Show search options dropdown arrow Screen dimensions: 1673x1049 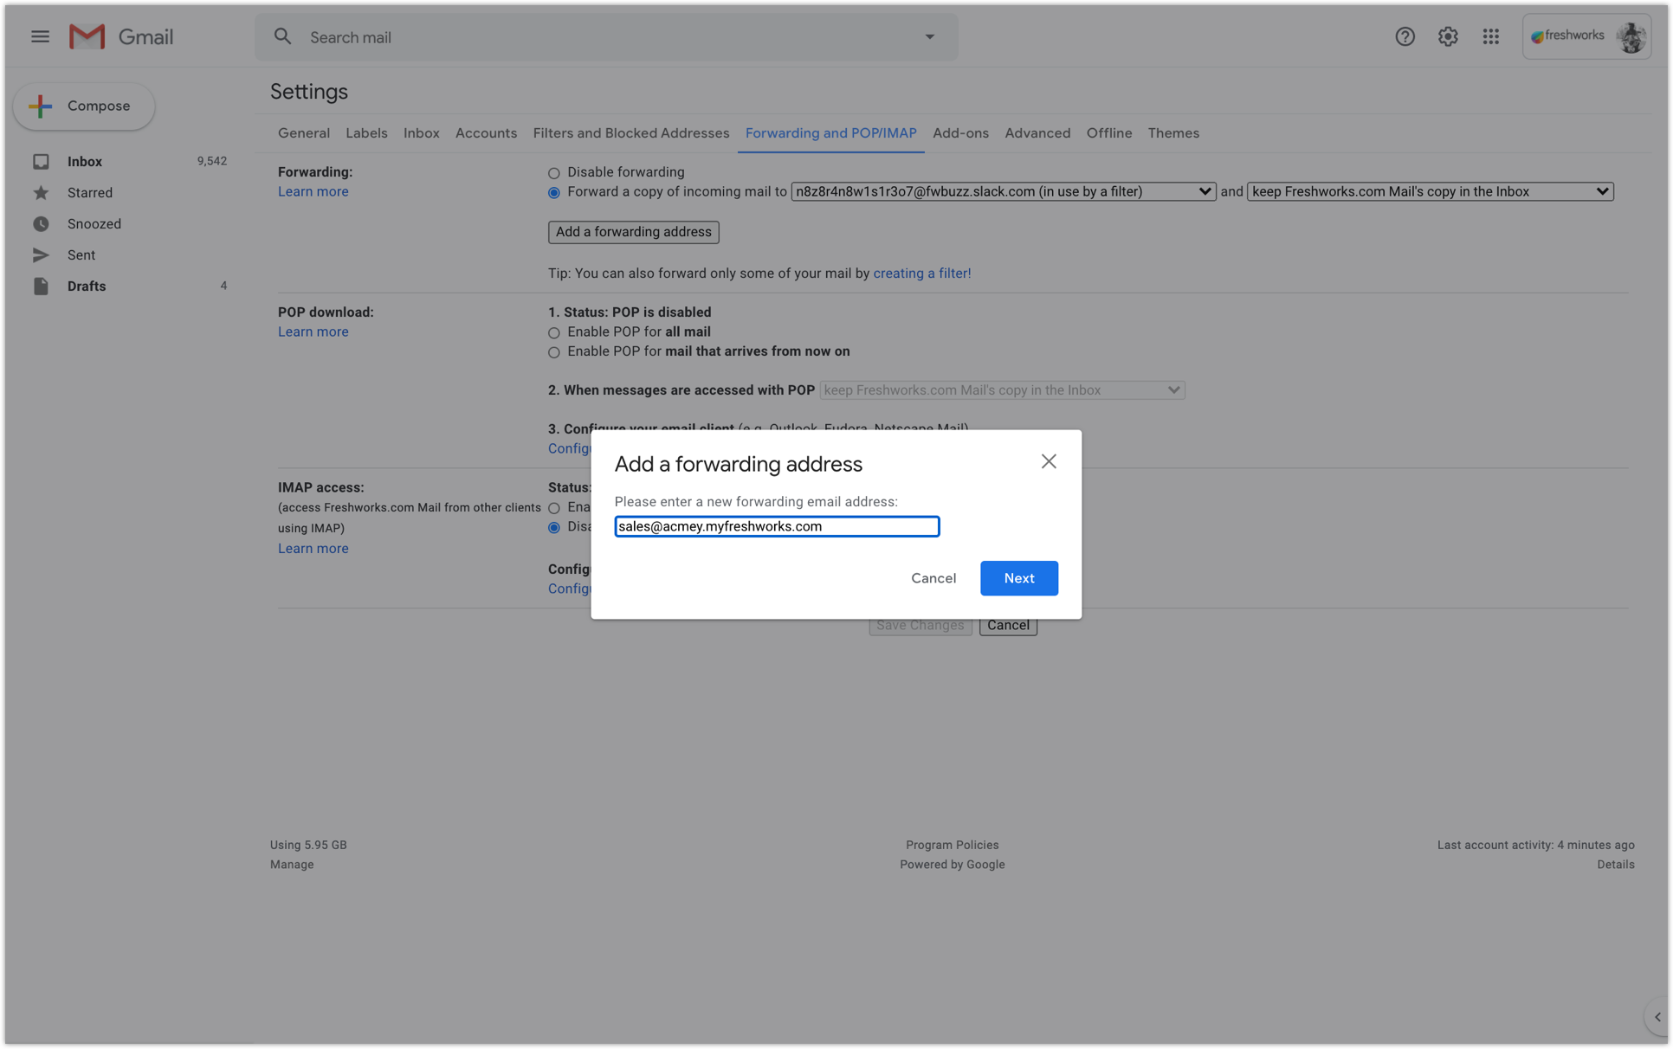(x=929, y=37)
